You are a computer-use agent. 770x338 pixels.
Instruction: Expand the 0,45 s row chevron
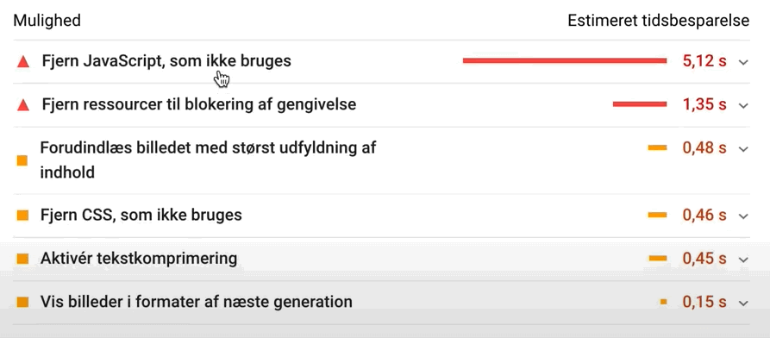coord(743,260)
